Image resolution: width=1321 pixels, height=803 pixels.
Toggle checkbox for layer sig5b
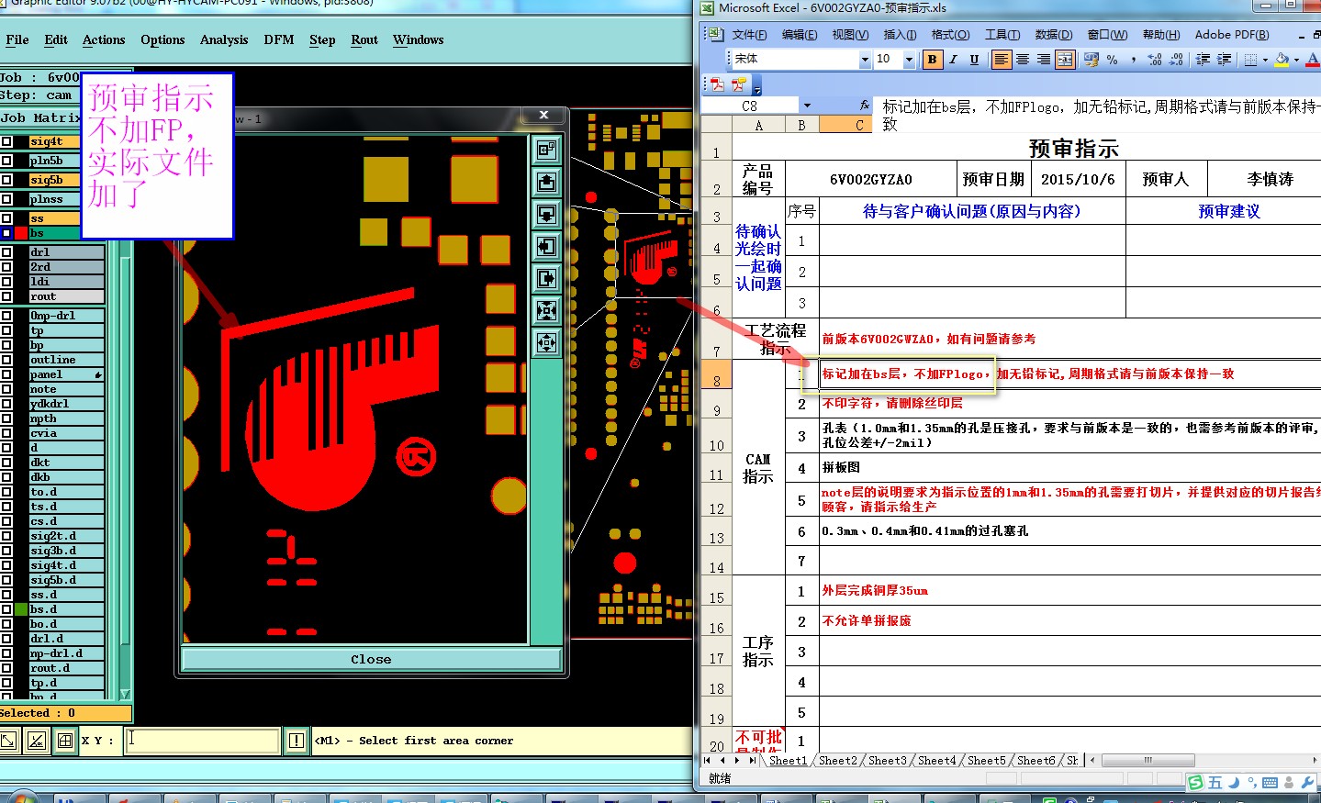[x=6, y=180]
